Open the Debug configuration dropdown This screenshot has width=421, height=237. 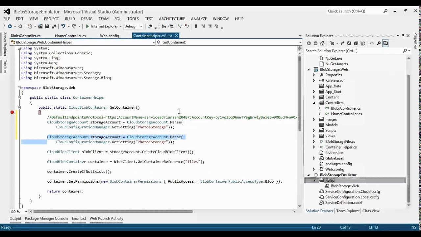tap(133, 26)
